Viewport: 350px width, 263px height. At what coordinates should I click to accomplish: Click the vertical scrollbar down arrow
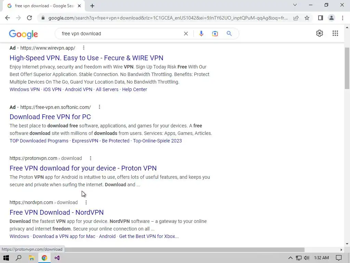click(347, 244)
